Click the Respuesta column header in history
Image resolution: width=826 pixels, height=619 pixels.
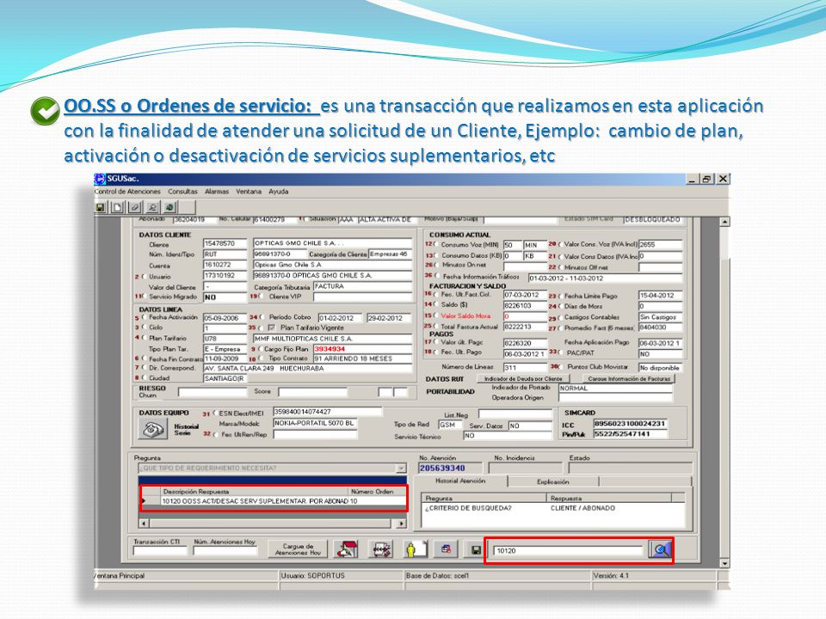[609, 498]
